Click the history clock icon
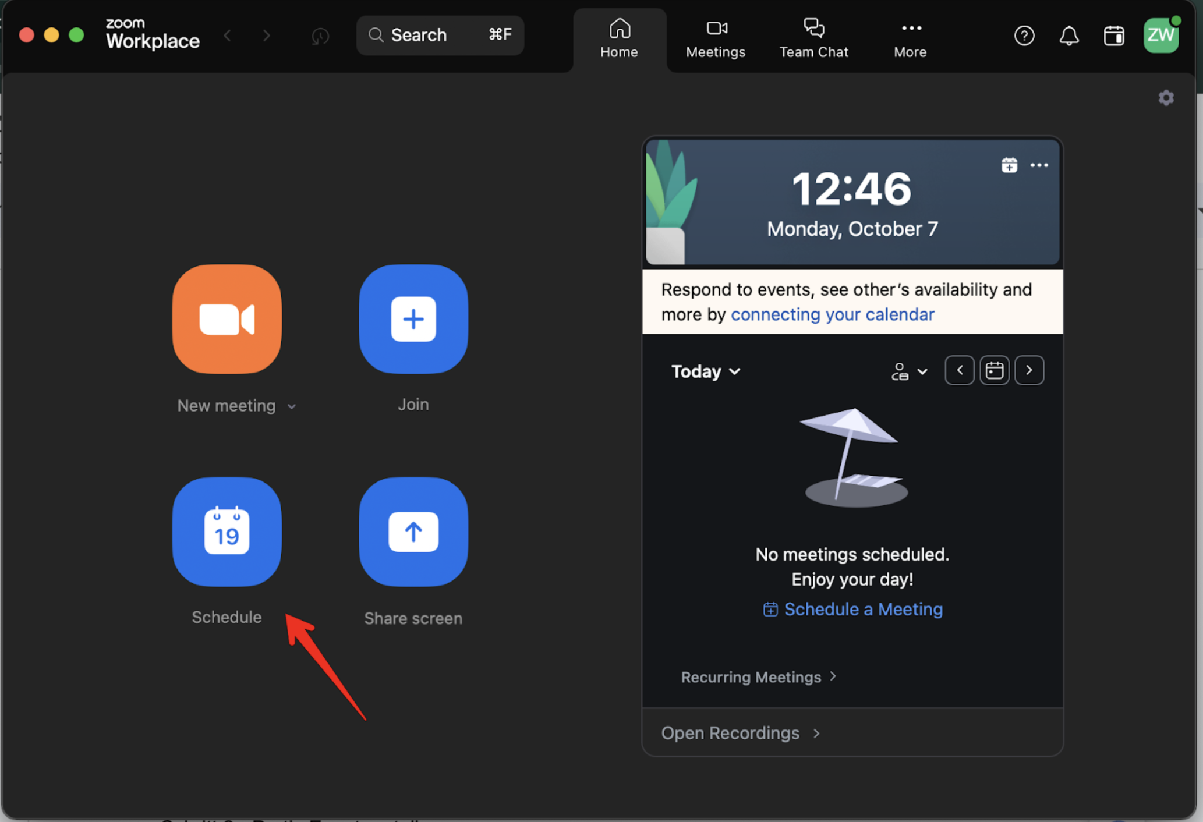The width and height of the screenshot is (1203, 822). [x=320, y=36]
